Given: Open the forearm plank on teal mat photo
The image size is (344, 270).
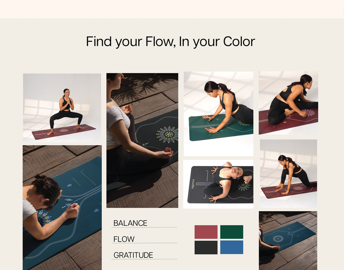Looking at the screenshot, I should coord(62,208).
